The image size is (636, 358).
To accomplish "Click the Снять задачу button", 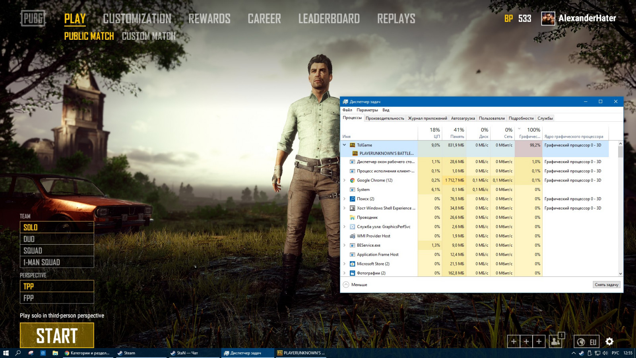I will coord(607,285).
